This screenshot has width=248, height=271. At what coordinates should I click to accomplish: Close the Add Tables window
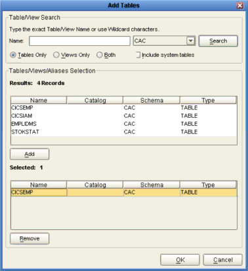[x=240, y=5]
